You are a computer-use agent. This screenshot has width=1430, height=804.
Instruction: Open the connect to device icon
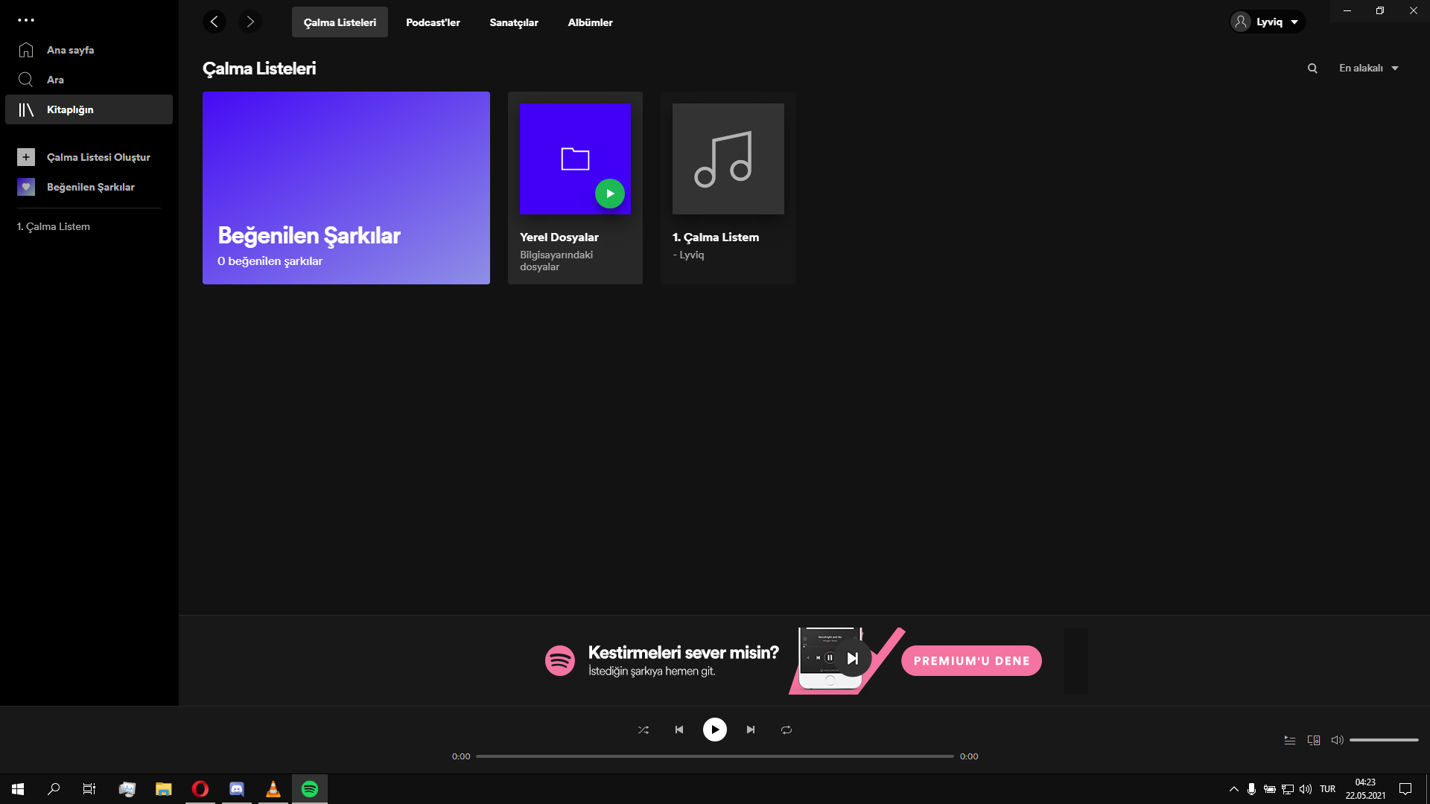coord(1314,740)
